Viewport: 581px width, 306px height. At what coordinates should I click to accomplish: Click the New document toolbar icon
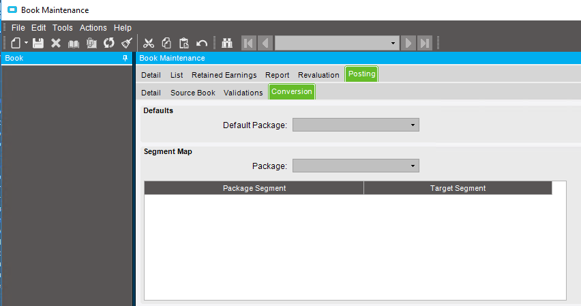16,43
